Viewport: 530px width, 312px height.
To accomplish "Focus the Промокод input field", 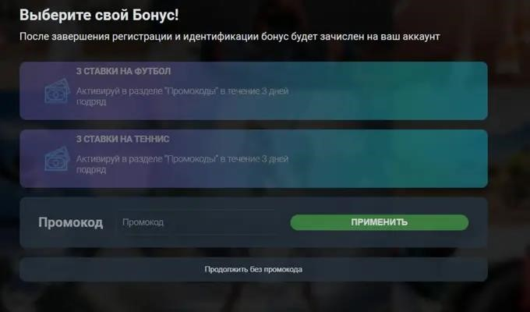I will [197, 222].
